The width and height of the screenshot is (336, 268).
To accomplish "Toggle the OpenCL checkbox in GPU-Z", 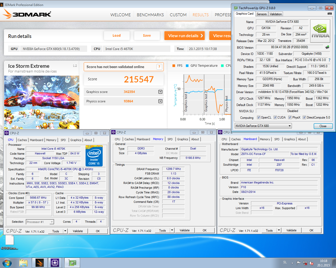I will click(259, 118).
